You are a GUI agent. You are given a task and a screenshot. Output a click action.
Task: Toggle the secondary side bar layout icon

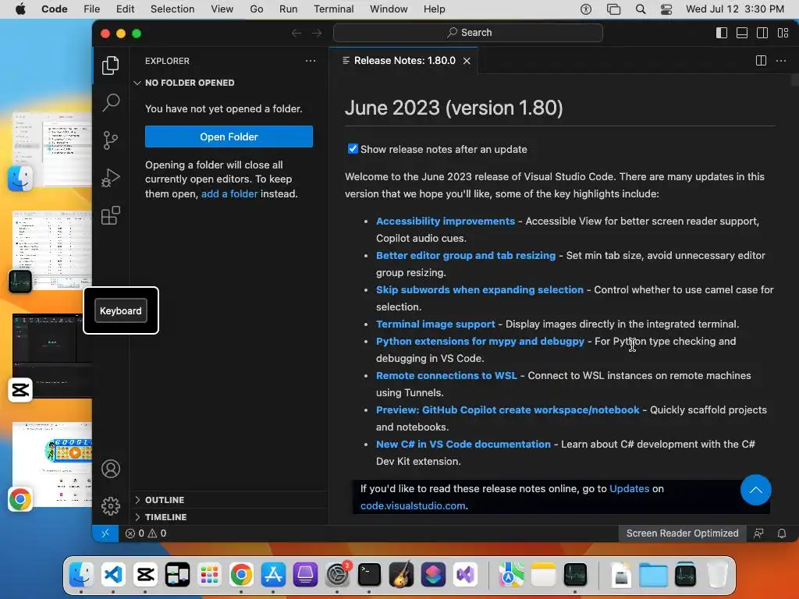pyautogui.click(x=762, y=33)
